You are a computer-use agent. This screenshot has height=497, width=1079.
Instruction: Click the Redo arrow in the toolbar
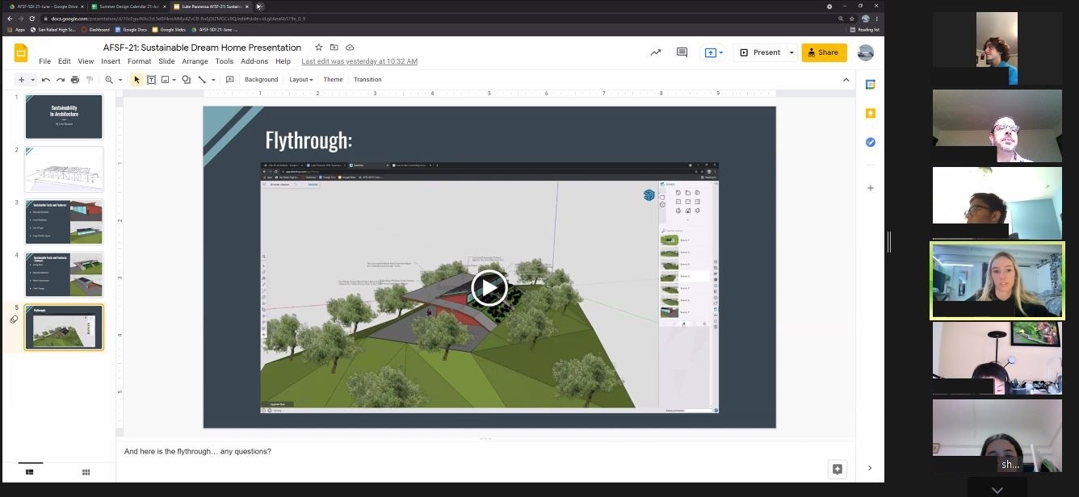[61, 80]
